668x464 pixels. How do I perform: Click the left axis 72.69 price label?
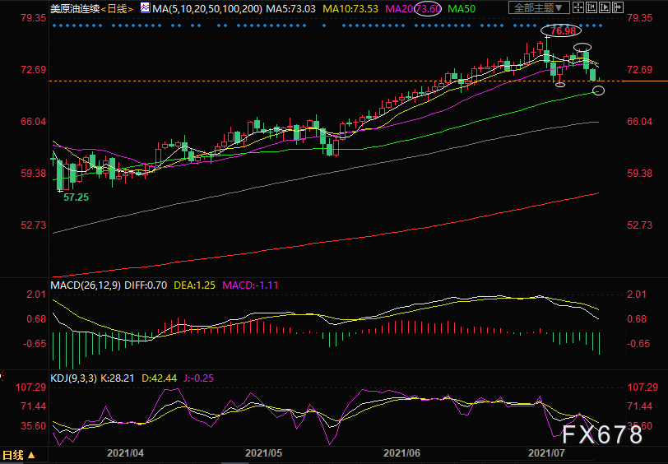(x=34, y=69)
